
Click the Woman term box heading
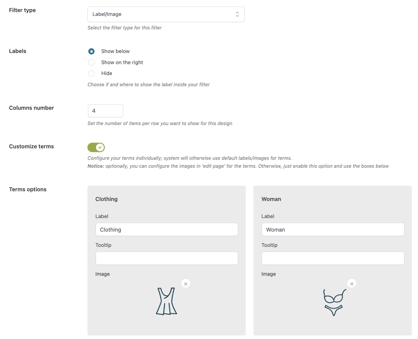[271, 199]
